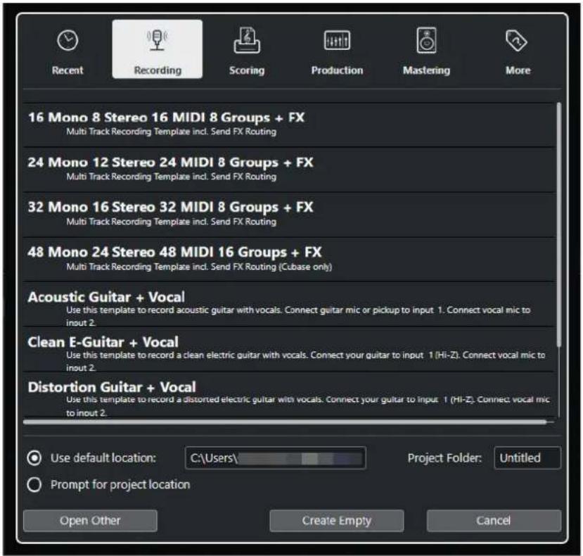Select the Recording microphone icon

pyautogui.click(x=158, y=40)
